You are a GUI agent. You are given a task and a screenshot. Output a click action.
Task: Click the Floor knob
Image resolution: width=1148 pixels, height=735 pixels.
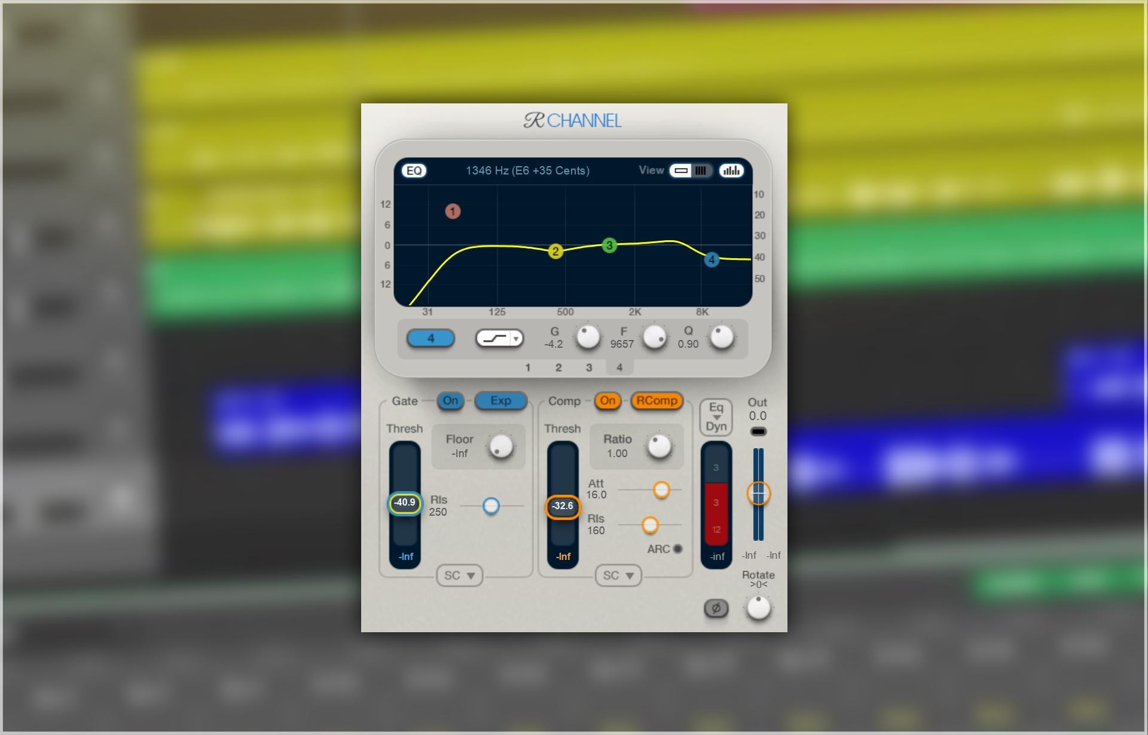point(500,446)
